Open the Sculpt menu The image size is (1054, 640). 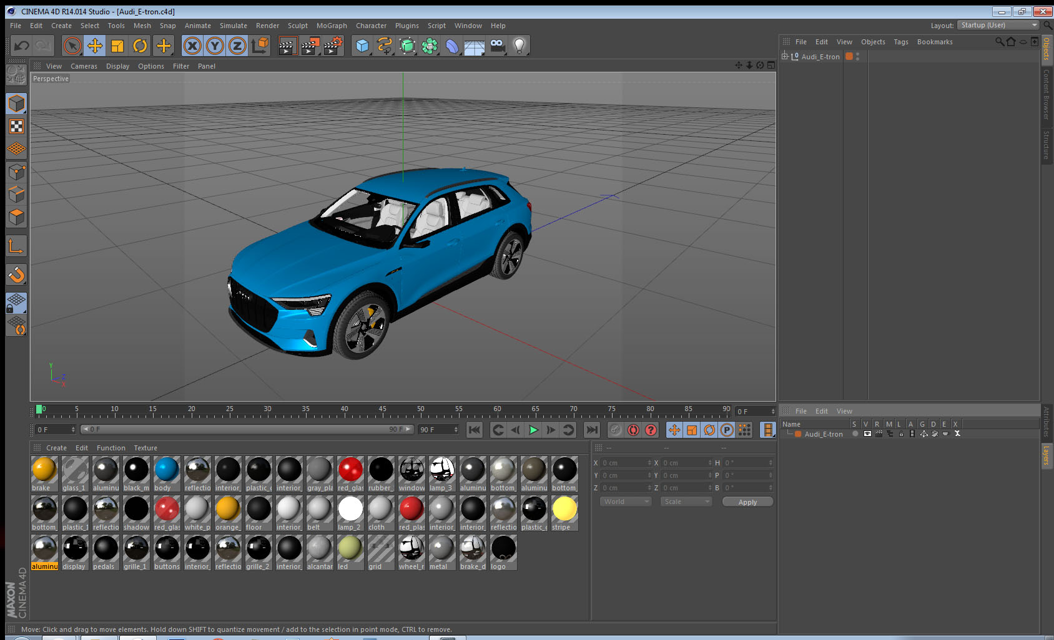pyautogui.click(x=297, y=26)
